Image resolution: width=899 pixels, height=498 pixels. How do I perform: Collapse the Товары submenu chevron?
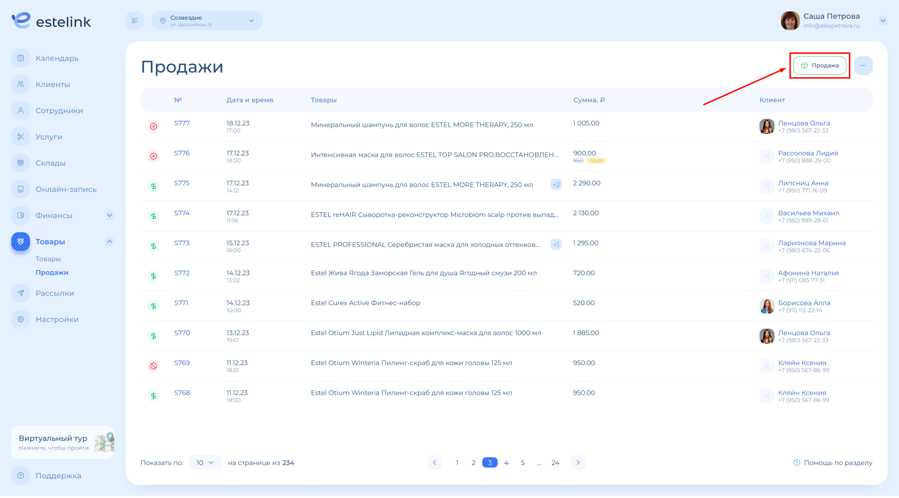tap(109, 241)
